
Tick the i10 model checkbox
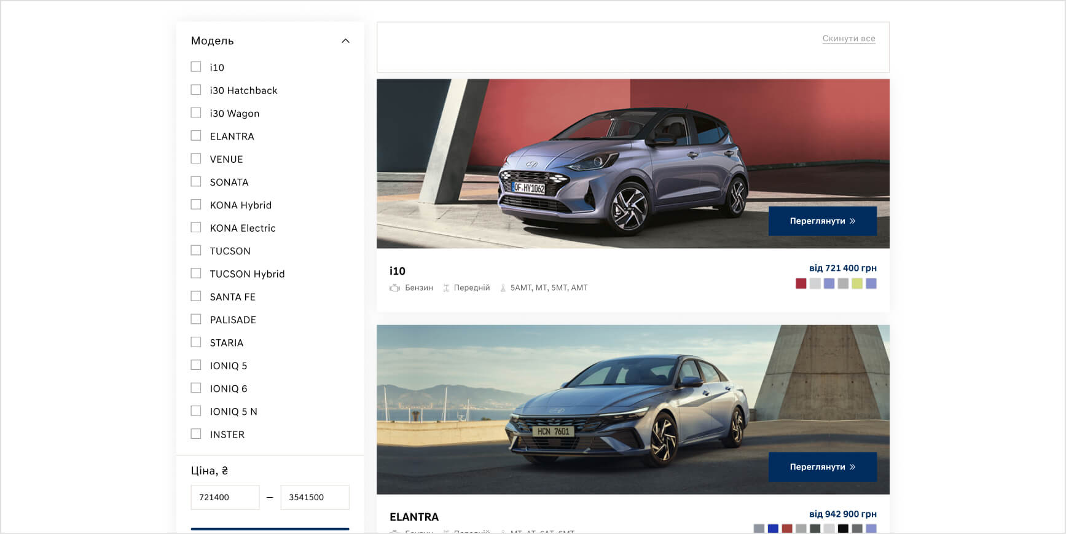click(196, 67)
